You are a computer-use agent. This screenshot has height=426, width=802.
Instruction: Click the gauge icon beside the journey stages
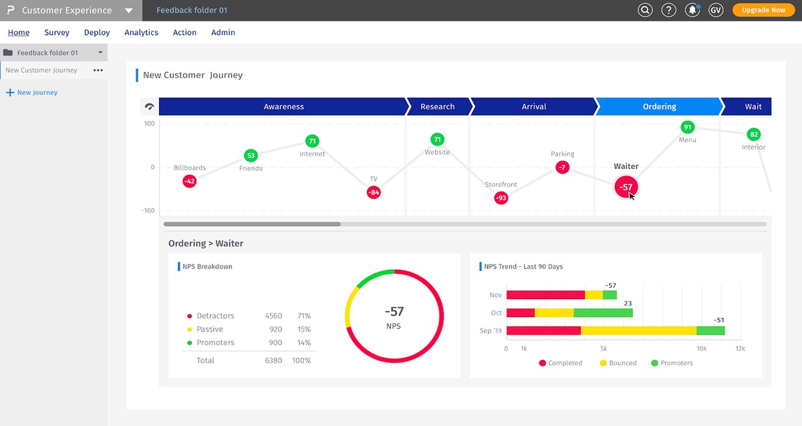click(149, 107)
